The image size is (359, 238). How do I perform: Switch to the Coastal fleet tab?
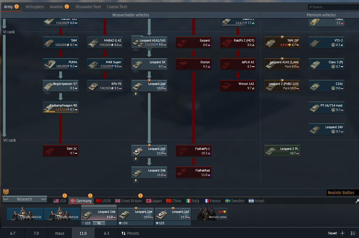click(x=117, y=6)
